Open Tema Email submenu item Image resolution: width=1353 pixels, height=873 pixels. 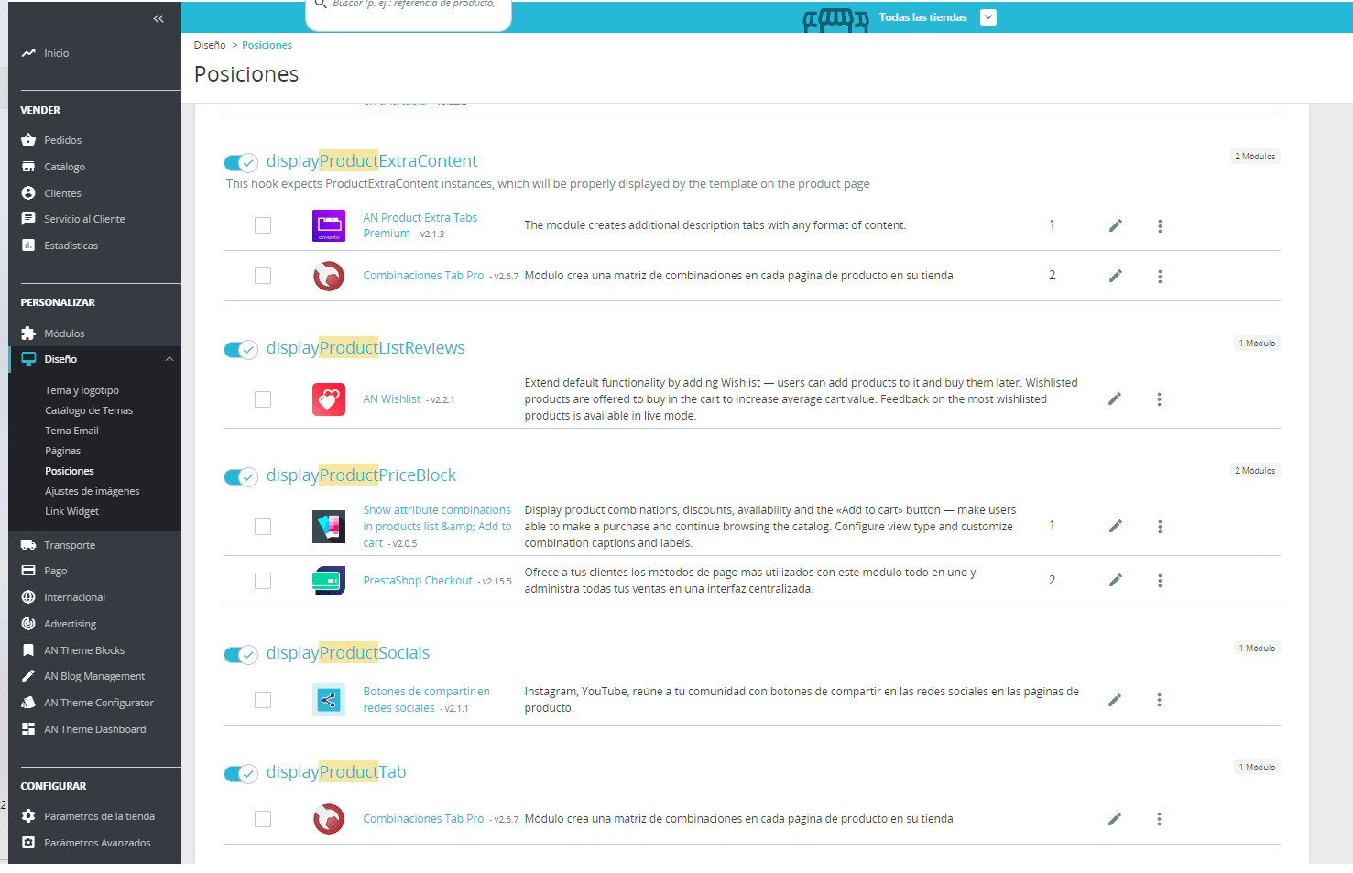click(x=71, y=431)
